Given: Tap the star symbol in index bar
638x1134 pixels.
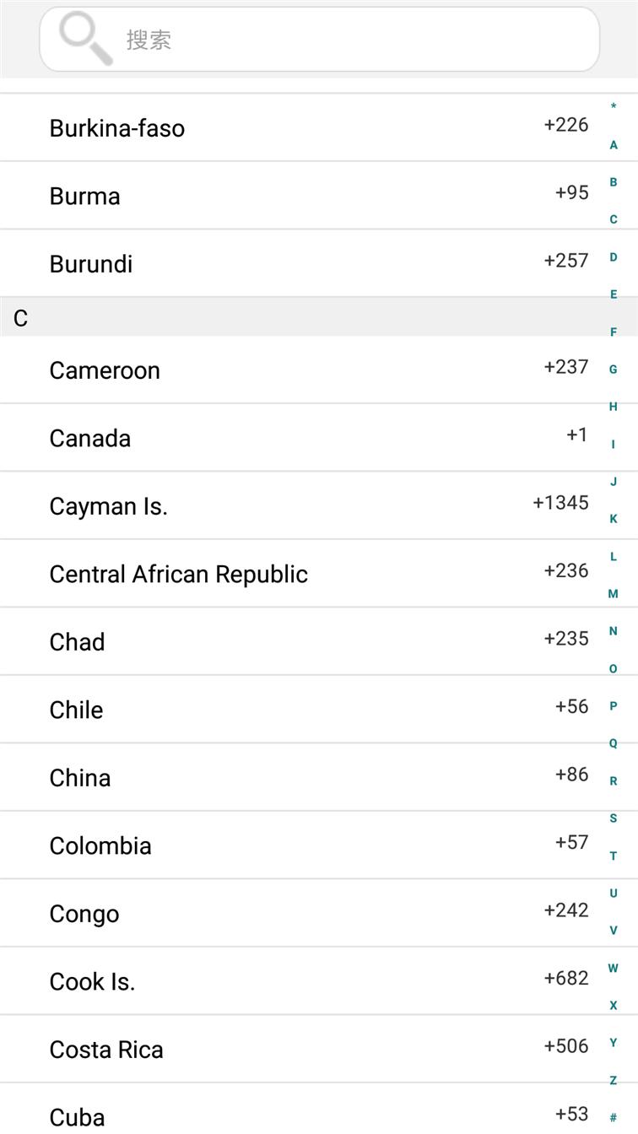Looking at the screenshot, I should click(x=614, y=106).
